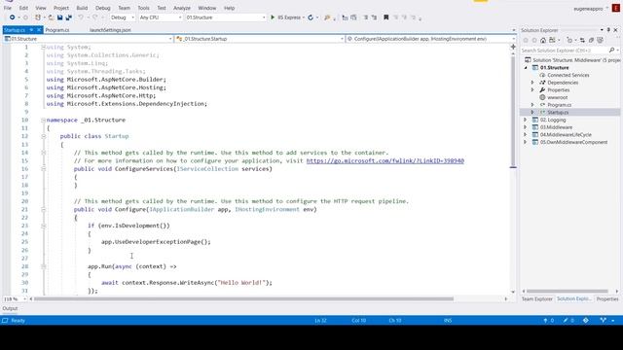Click the repository diamond icon in status bar

(x=586, y=320)
